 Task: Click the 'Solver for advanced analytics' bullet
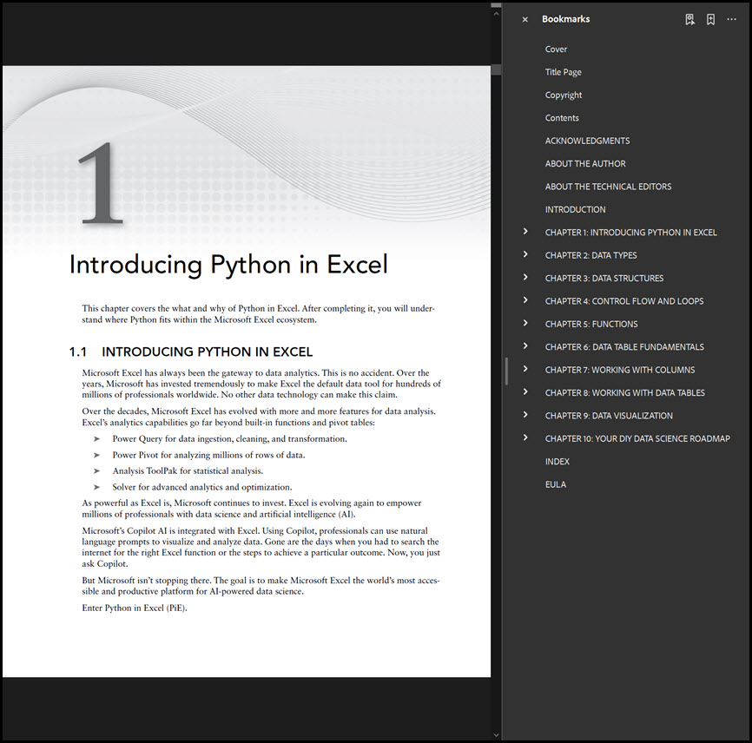(202, 487)
